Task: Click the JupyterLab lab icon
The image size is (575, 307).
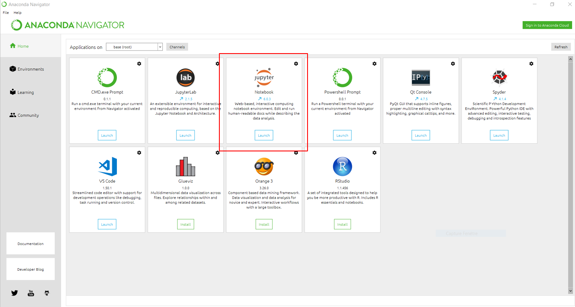Action: [186, 78]
